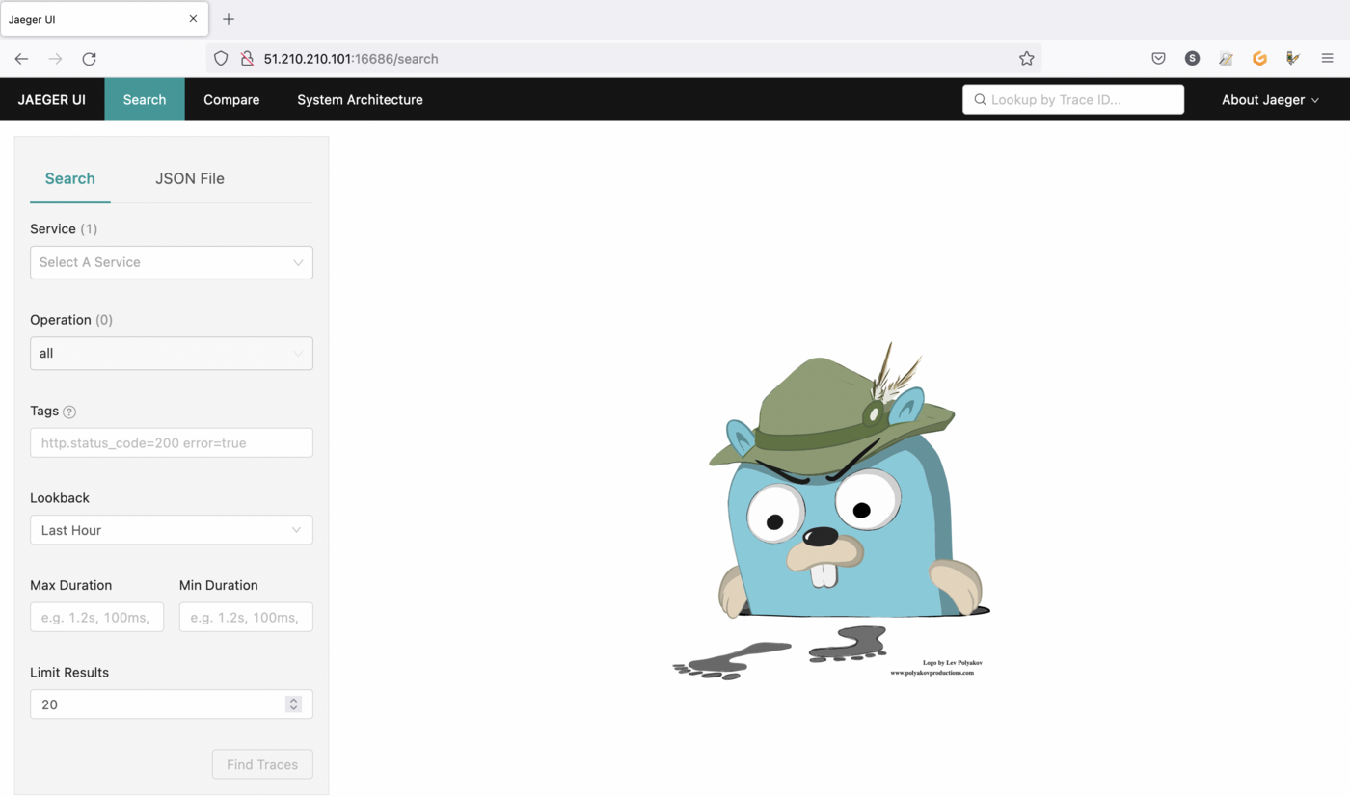The image size is (1350, 797).
Task: Open the Compare page in navbar
Action: coord(231,100)
